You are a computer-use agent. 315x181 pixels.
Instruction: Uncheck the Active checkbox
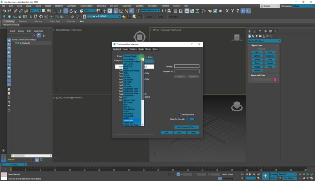(x=146, y=57)
